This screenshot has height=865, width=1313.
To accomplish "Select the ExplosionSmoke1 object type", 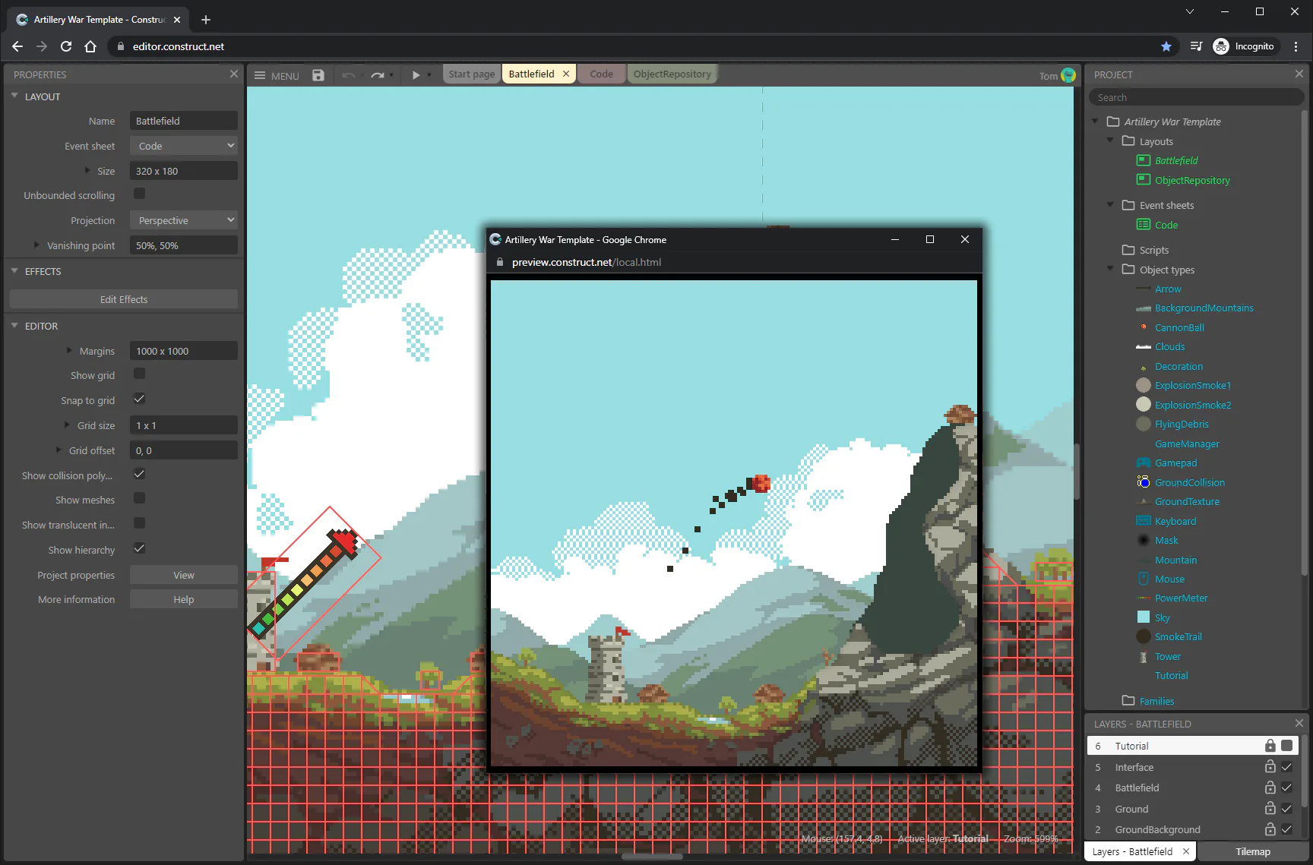I will tap(1193, 385).
